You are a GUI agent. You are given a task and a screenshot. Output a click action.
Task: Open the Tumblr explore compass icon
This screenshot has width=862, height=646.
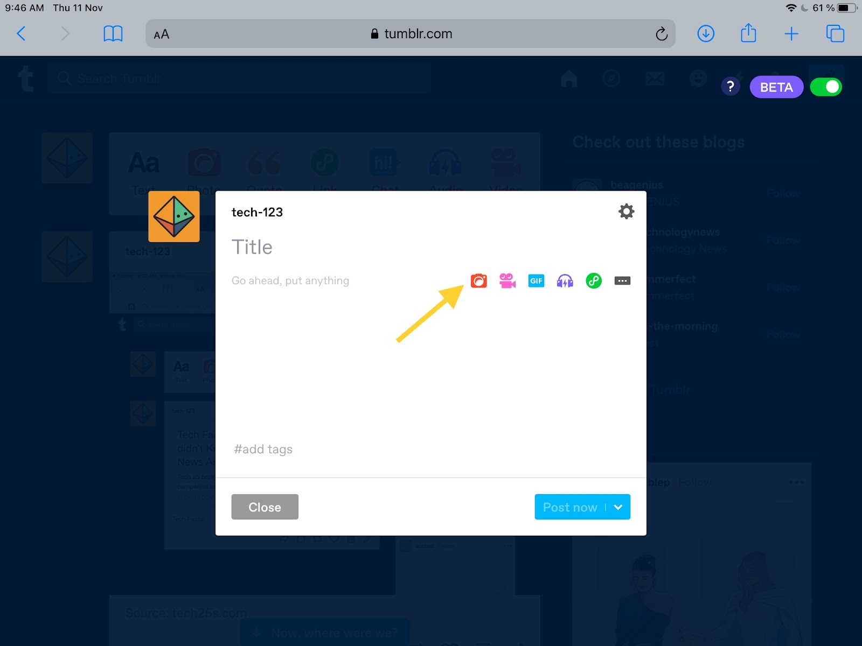[x=611, y=79]
